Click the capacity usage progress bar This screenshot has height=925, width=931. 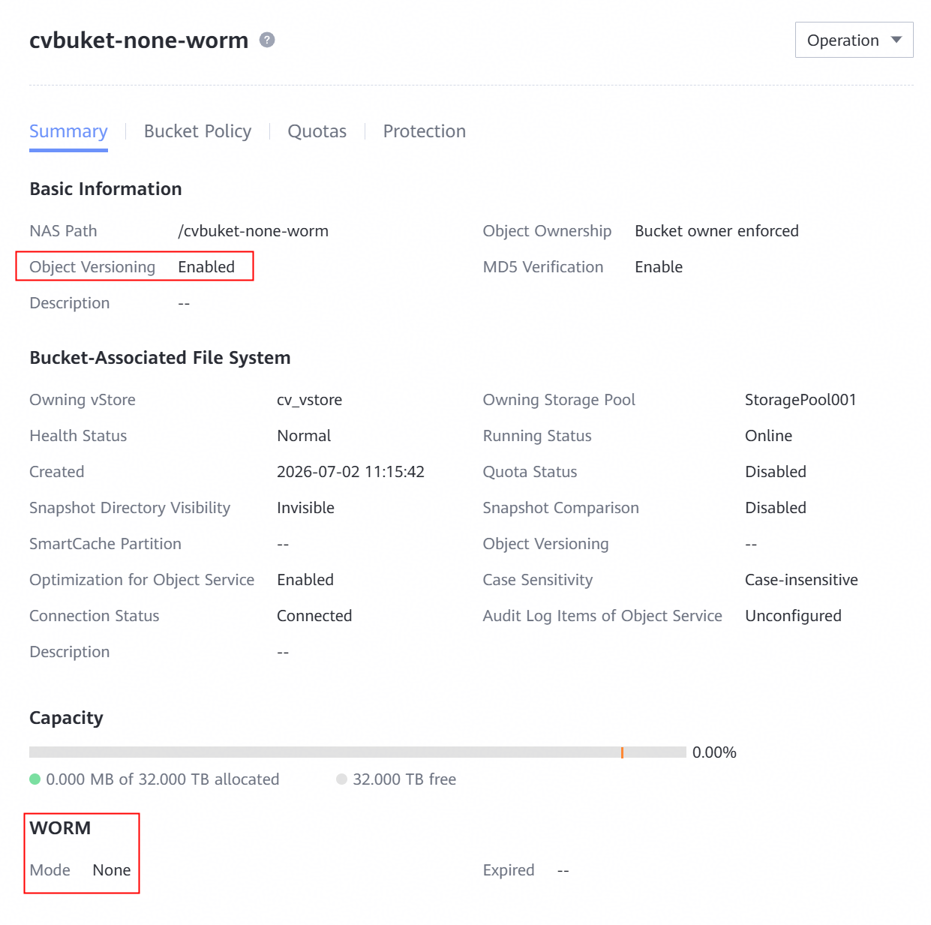[358, 752]
